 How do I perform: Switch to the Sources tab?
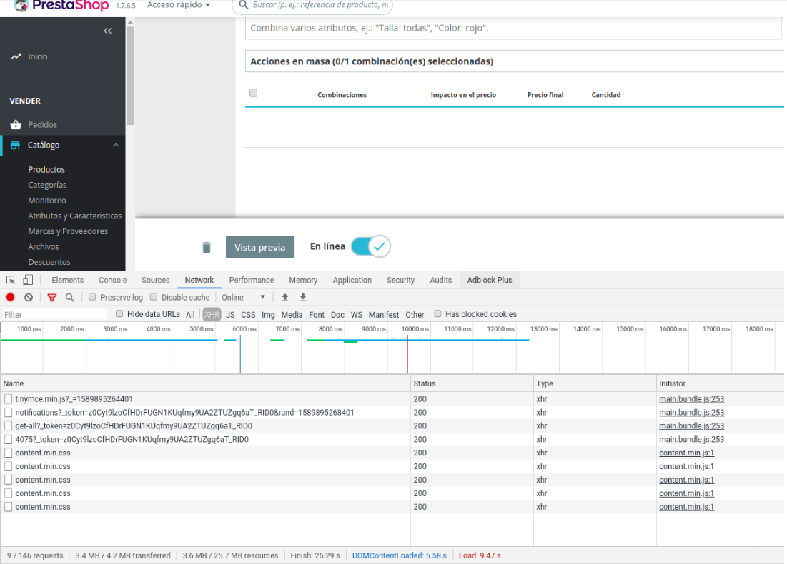pyautogui.click(x=156, y=281)
